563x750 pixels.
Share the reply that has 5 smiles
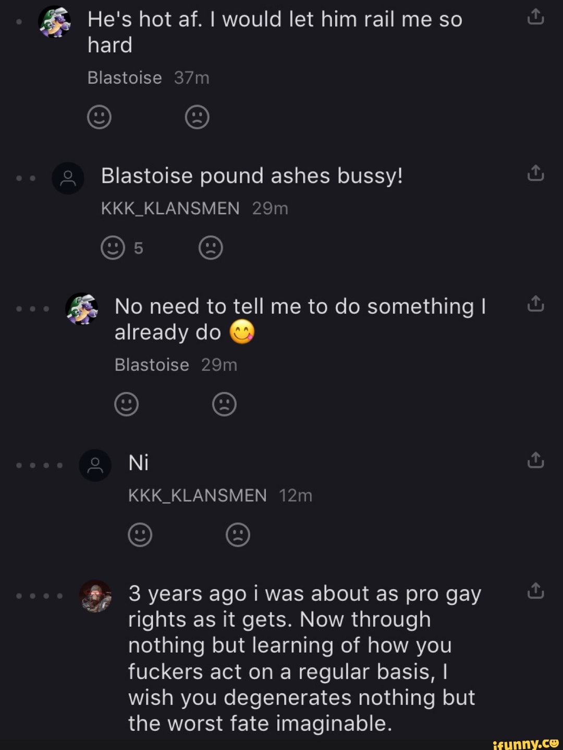pyautogui.click(x=535, y=173)
